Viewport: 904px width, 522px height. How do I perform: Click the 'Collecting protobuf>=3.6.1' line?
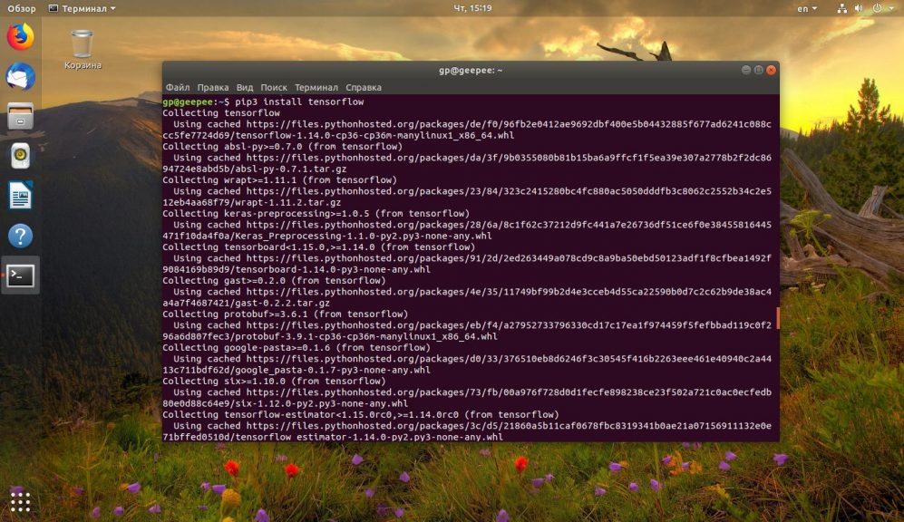[286, 314]
